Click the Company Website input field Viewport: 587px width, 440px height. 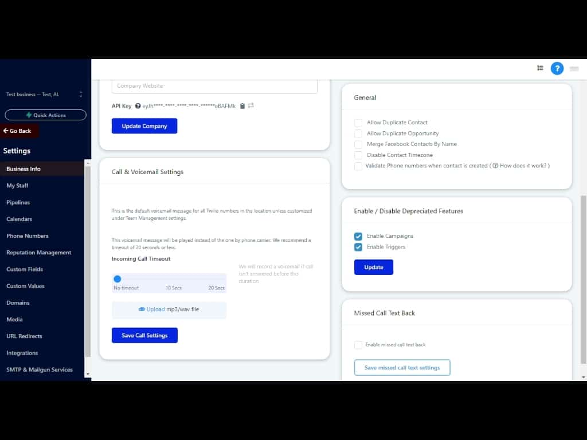[214, 86]
